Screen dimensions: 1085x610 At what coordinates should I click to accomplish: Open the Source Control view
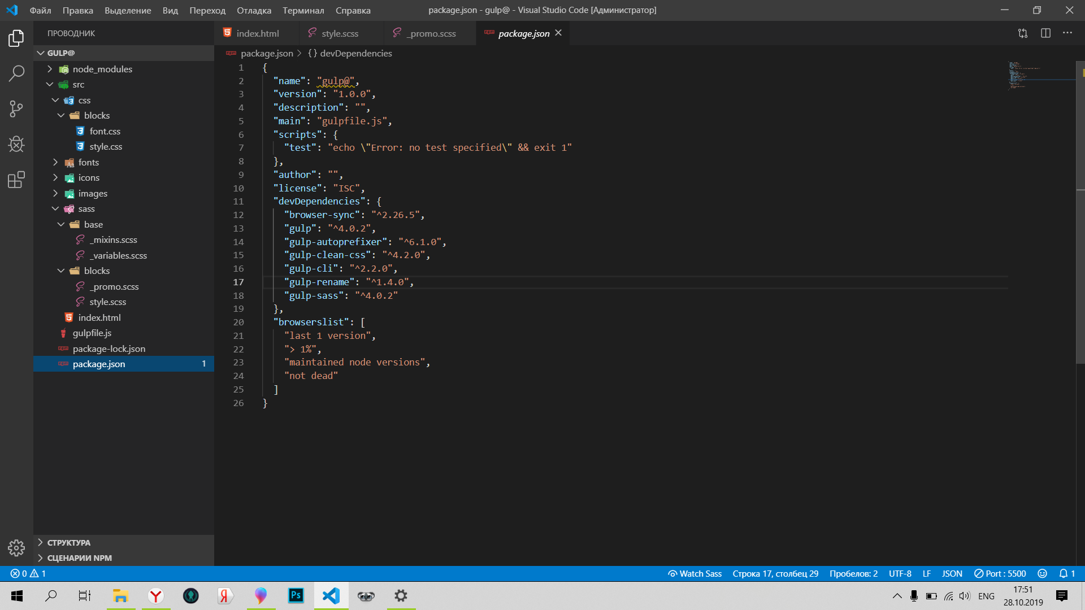16,108
